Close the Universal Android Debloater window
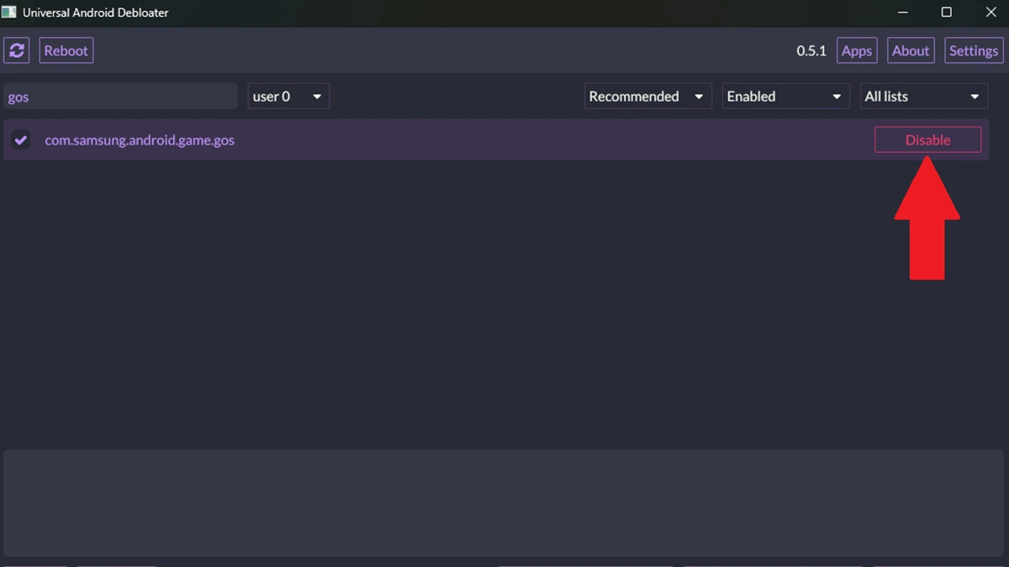 (991, 13)
